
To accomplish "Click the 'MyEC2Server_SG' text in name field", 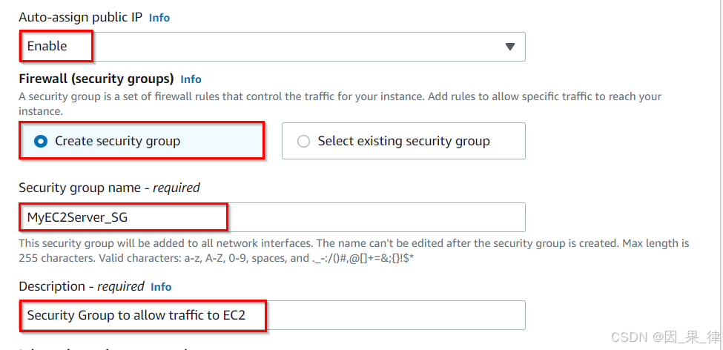I will point(82,217).
